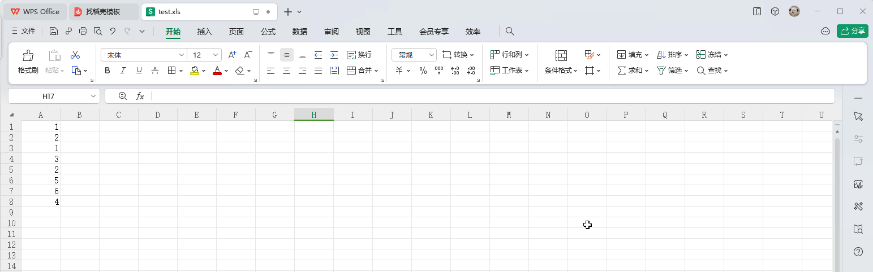Click the Format Painter (格式刷) brush icon

[x=28, y=55]
